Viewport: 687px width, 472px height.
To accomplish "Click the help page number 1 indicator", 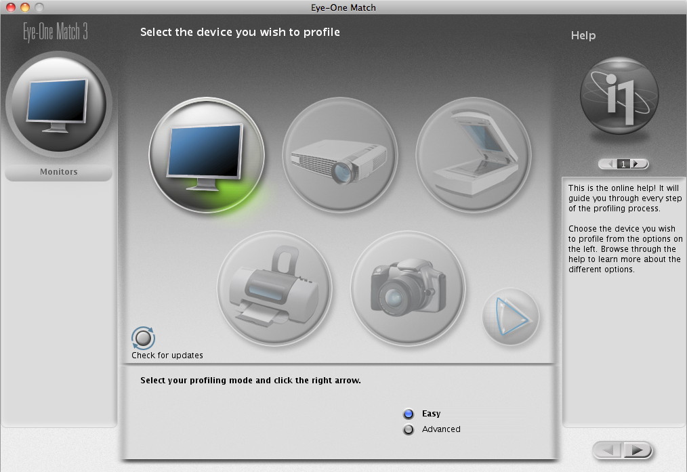I will click(x=623, y=164).
